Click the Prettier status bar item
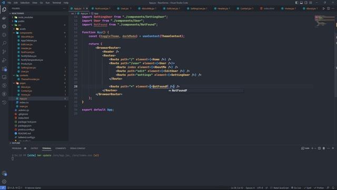 [319, 188]
